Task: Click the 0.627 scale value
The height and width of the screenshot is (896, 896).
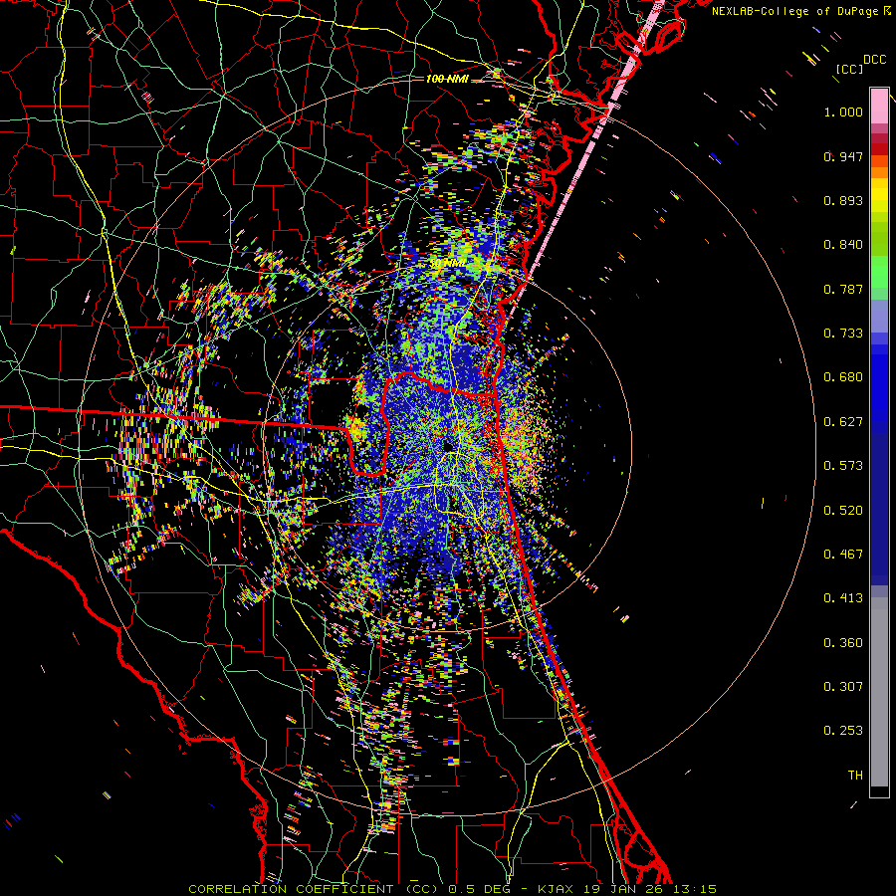Action: tap(843, 422)
